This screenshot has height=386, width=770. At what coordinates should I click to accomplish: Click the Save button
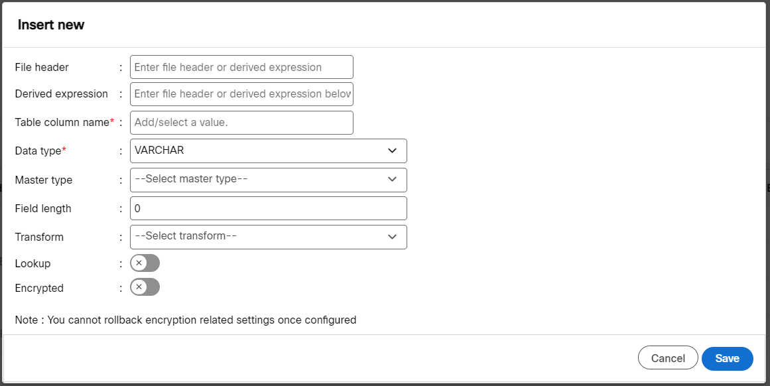pos(727,358)
